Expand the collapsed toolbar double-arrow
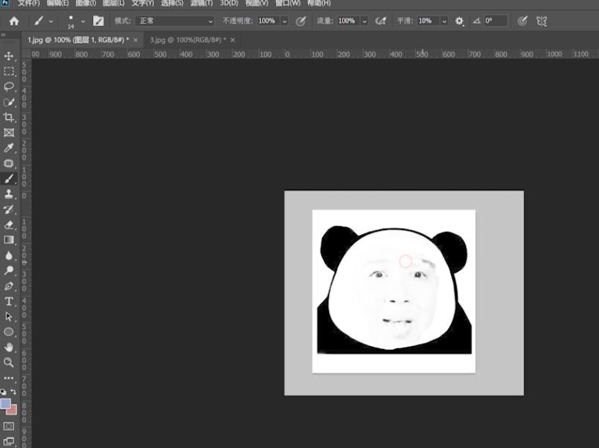 click(4, 35)
